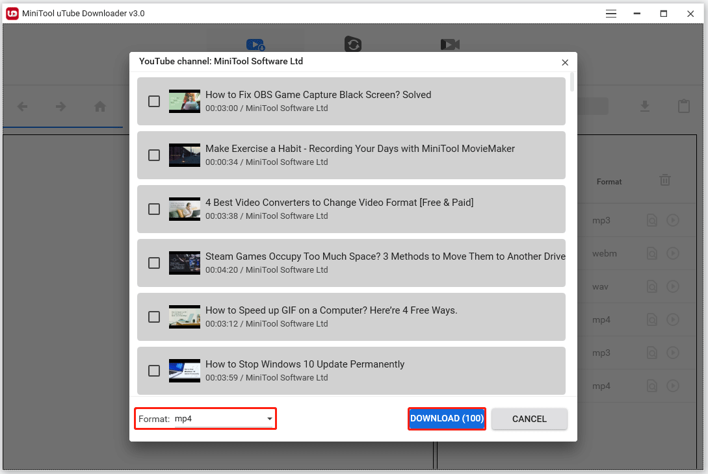The height and width of the screenshot is (474, 708).
Task: Click the Stop Windows 10 Update thumbnail
Action: click(x=185, y=371)
